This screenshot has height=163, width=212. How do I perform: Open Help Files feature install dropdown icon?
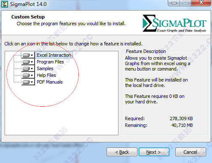click(28, 75)
